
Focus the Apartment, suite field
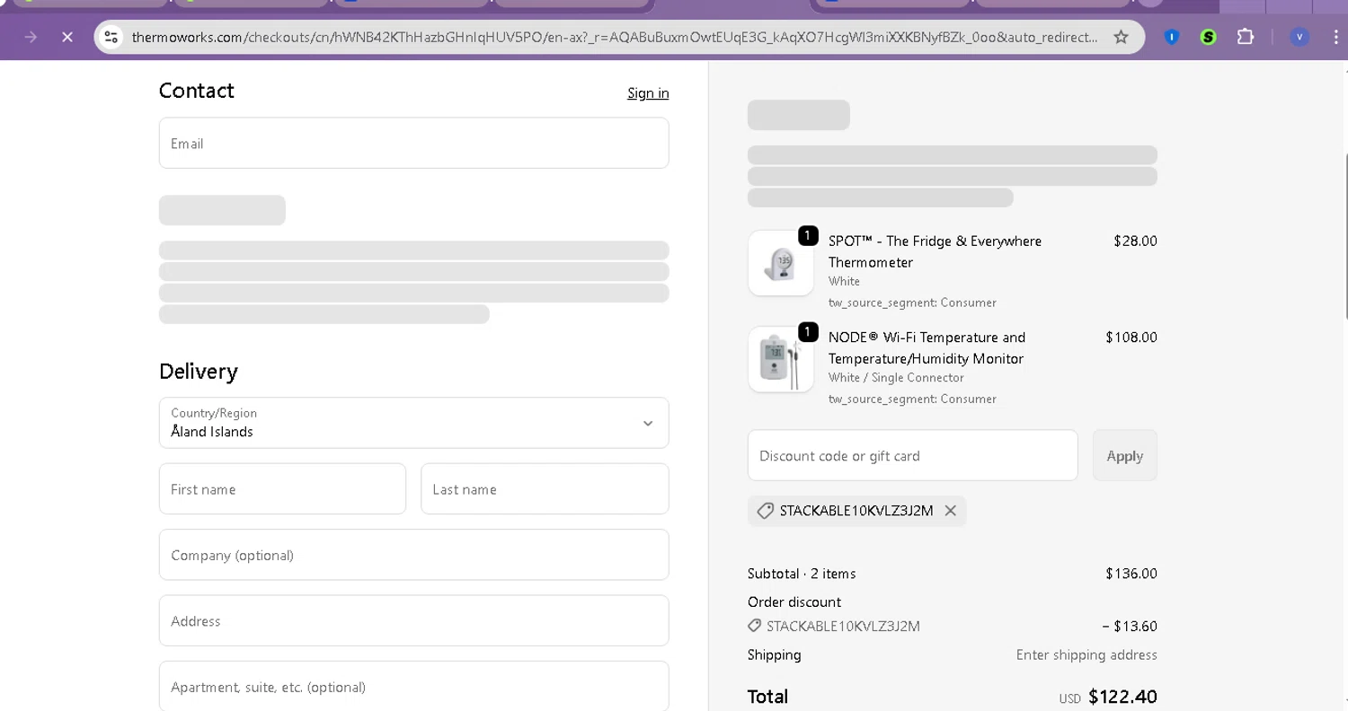pyautogui.click(x=413, y=687)
